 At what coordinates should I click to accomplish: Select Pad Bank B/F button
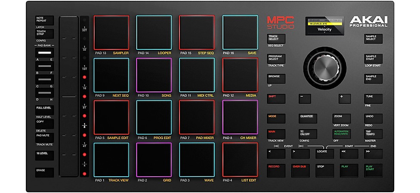(44, 66)
